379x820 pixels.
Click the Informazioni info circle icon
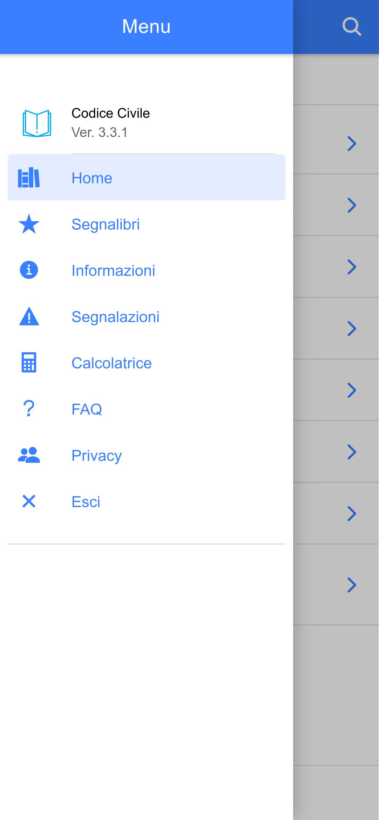pos(29,270)
